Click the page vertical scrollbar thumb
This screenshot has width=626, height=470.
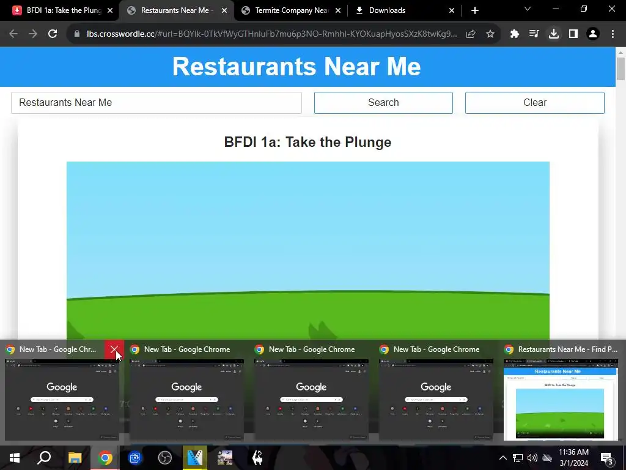(x=620, y=69)
